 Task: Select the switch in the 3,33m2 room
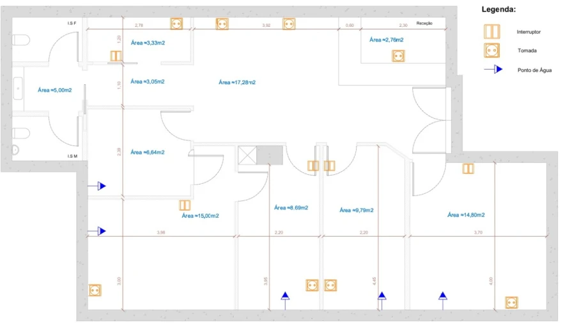point(116,56)
